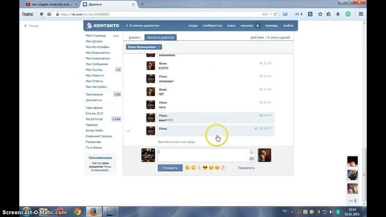Screen dimensions: 386x217
Task: Launch Chrome from the taskbar
Action: [77, 212]
